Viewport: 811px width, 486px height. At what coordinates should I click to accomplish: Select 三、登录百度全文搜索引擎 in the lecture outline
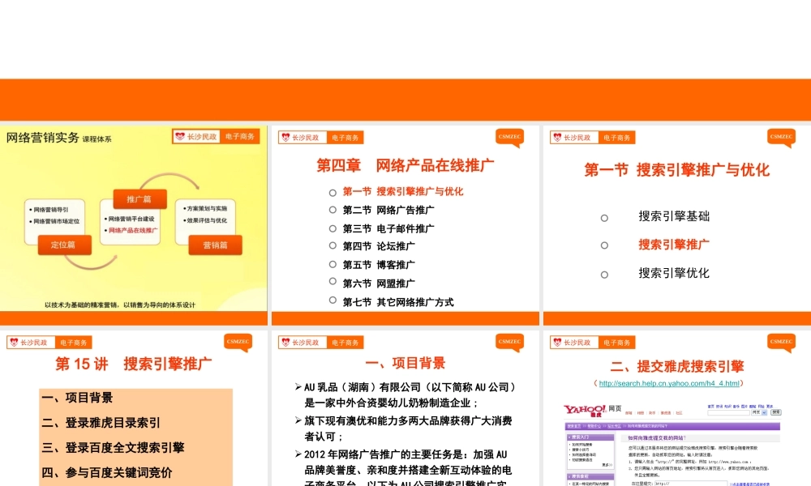click(114, 447)
